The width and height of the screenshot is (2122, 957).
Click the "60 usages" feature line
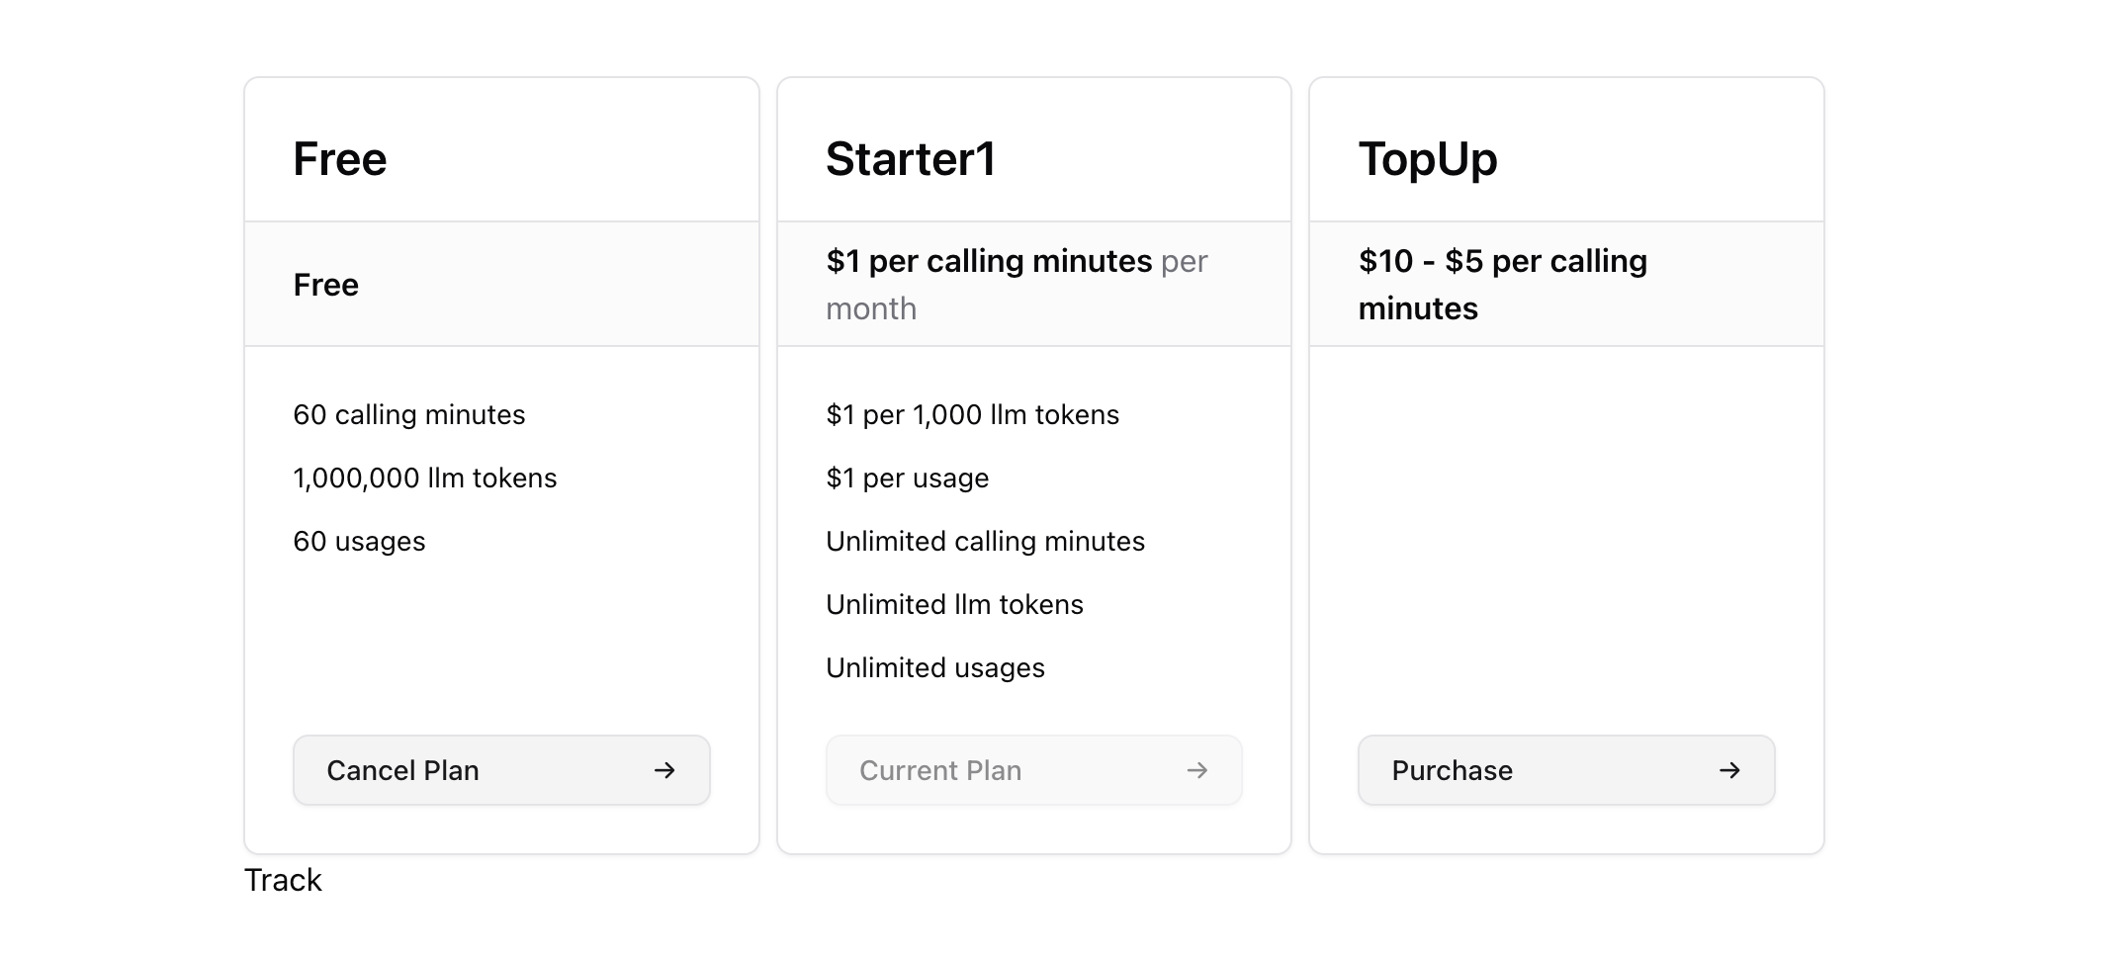pos(359,541)
